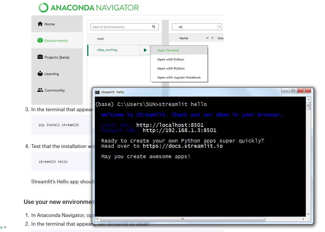Click the green play arrow beside eliza_working

(x=145, y=50)
